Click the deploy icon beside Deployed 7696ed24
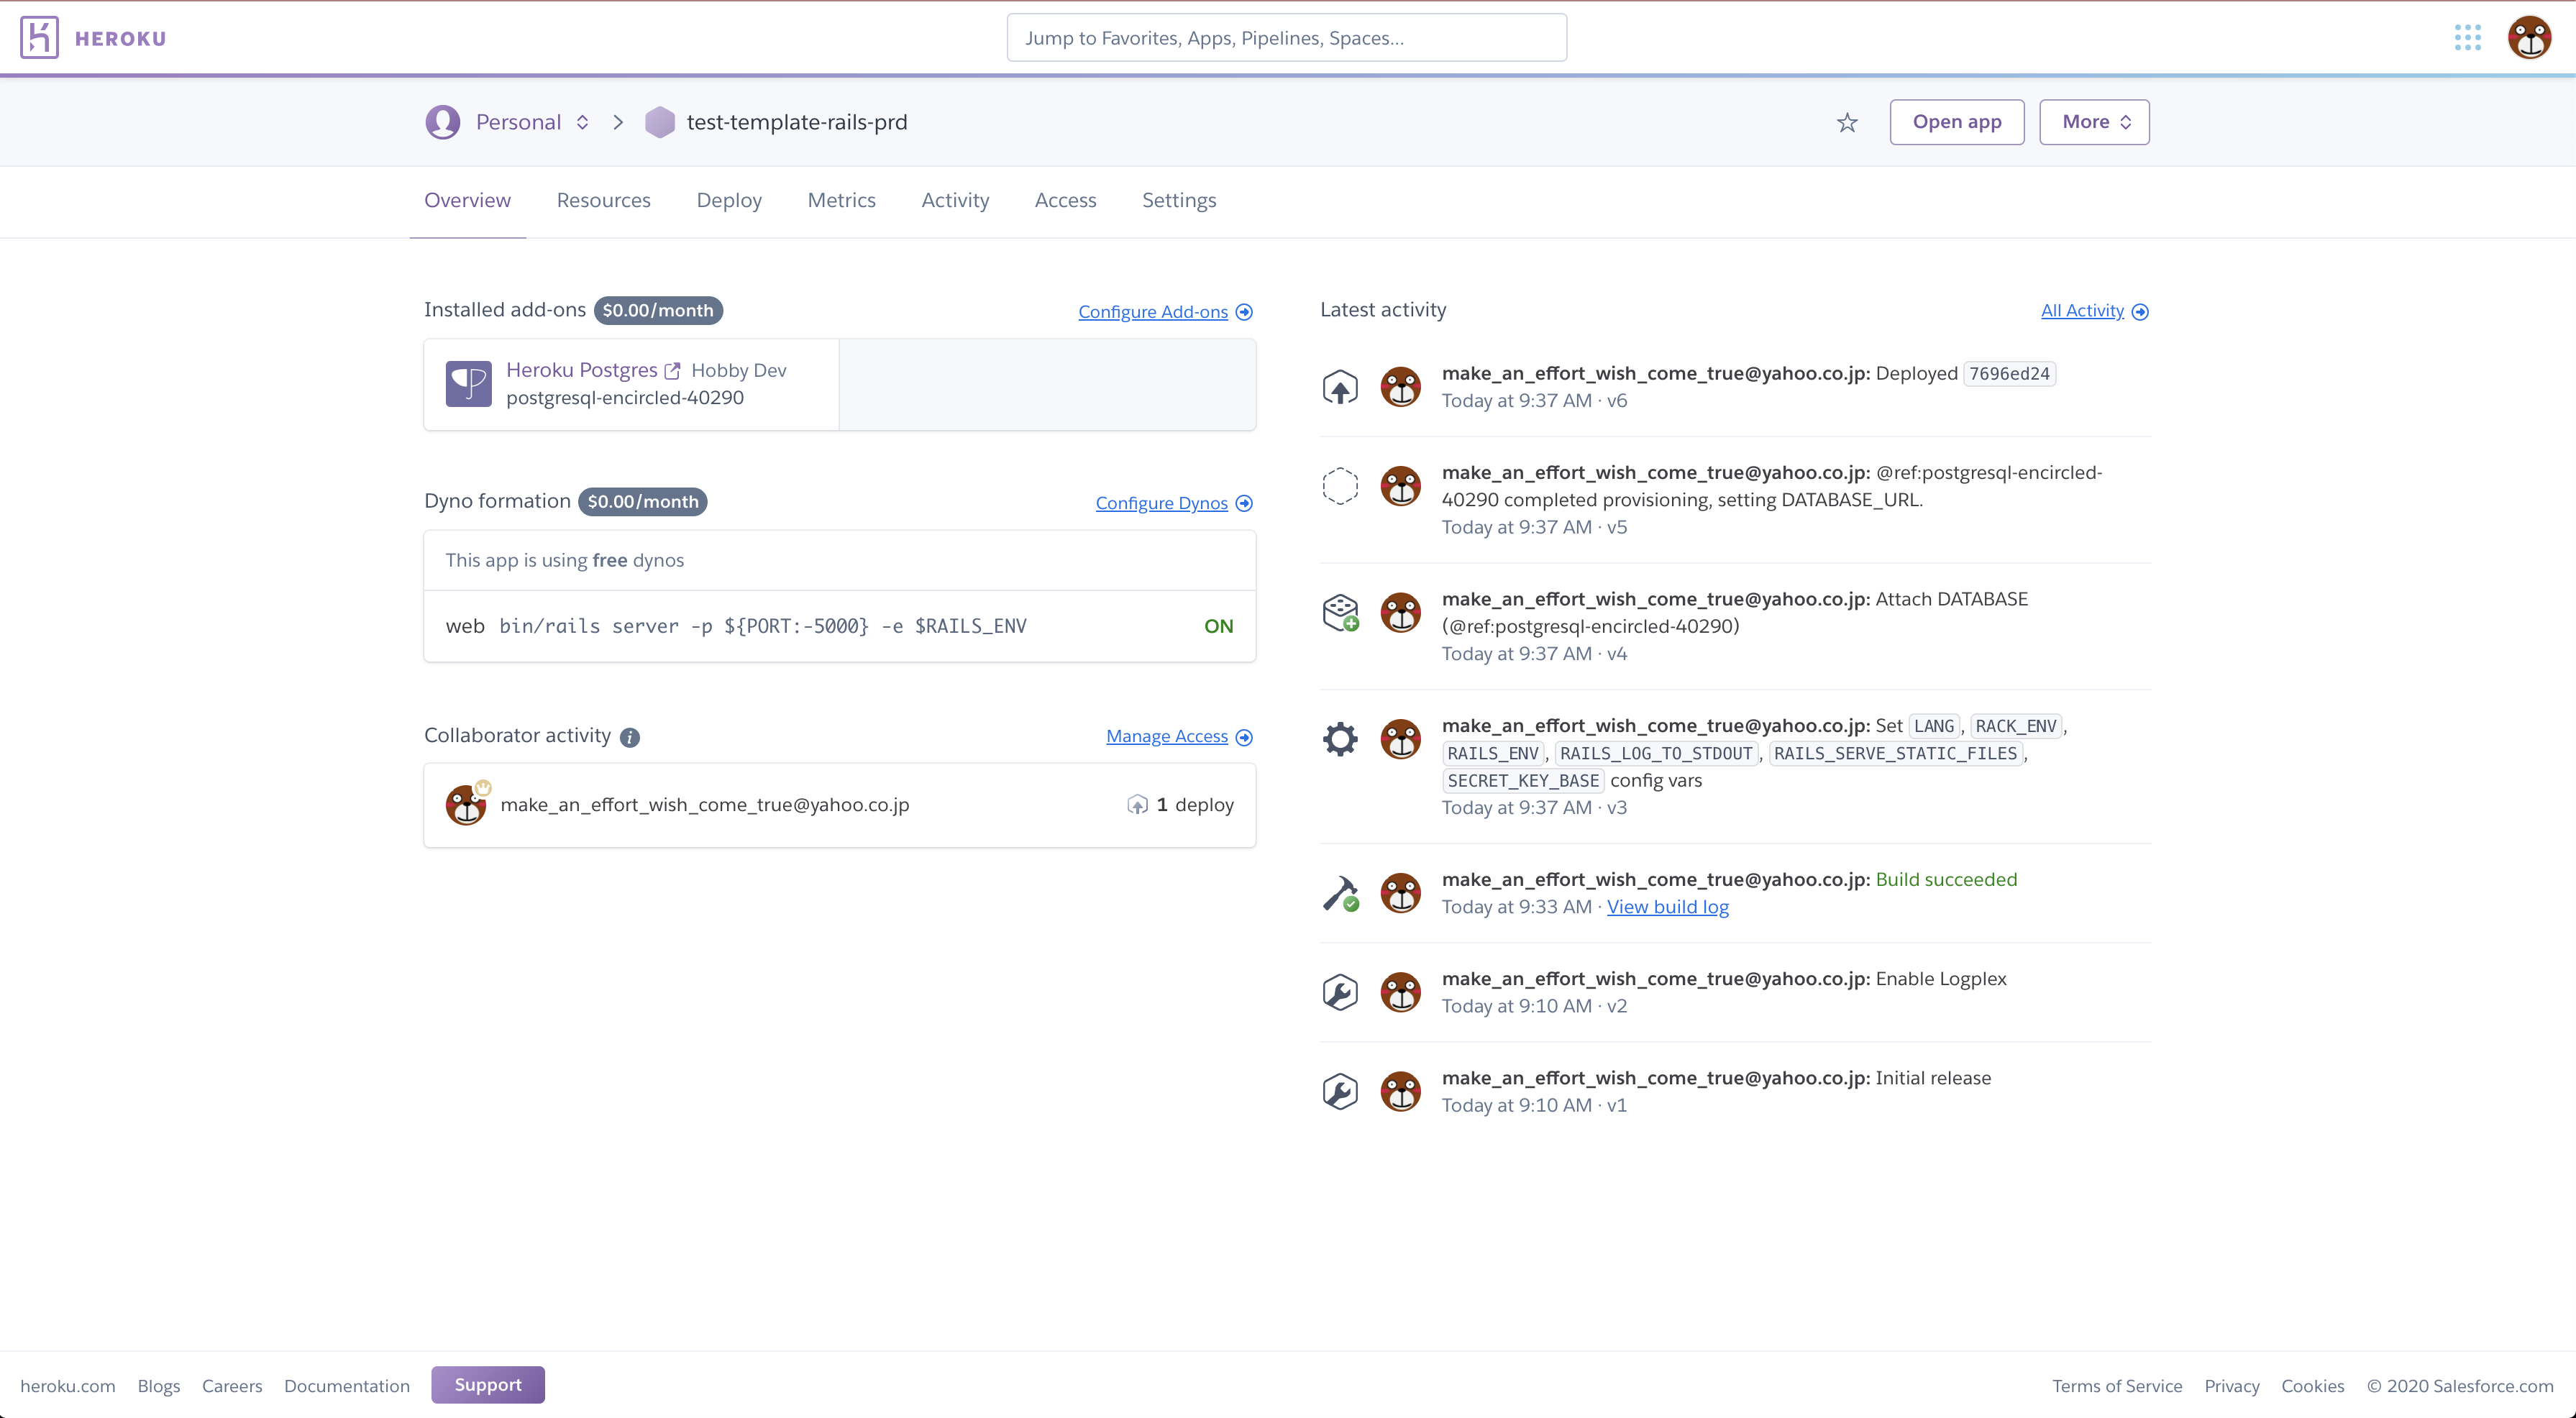2576x1418 pixels. [1340, 387]
